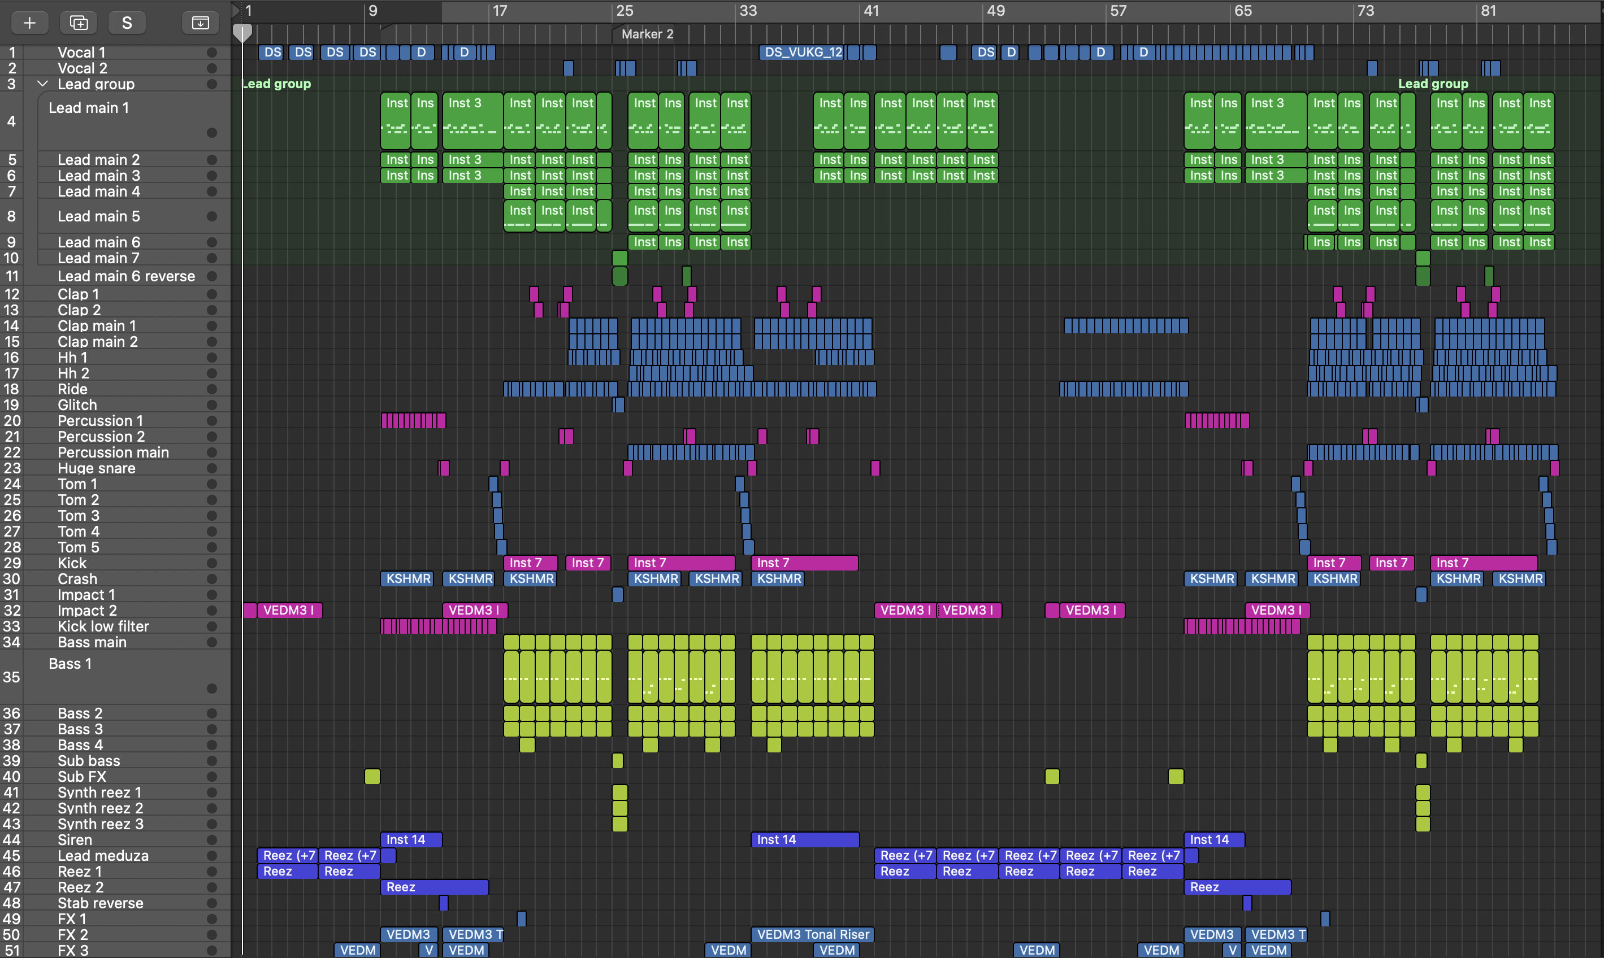
Task: Select the Reez 2 track's first Reez region
Action: [435, 887]
